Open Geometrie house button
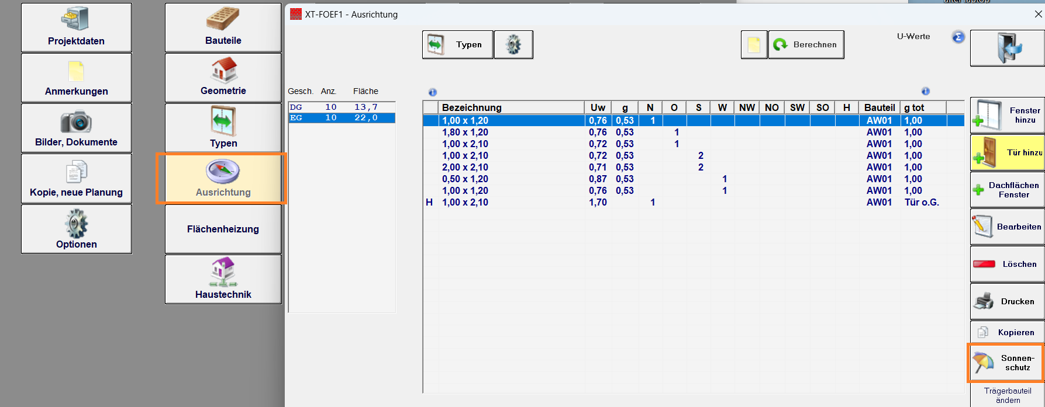Viewport: 1045px width, 407px height. [x=223, y=78]
